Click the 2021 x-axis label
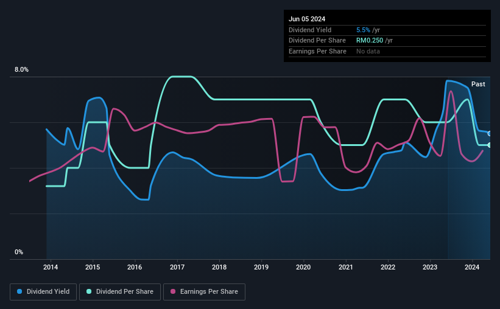 346,267
